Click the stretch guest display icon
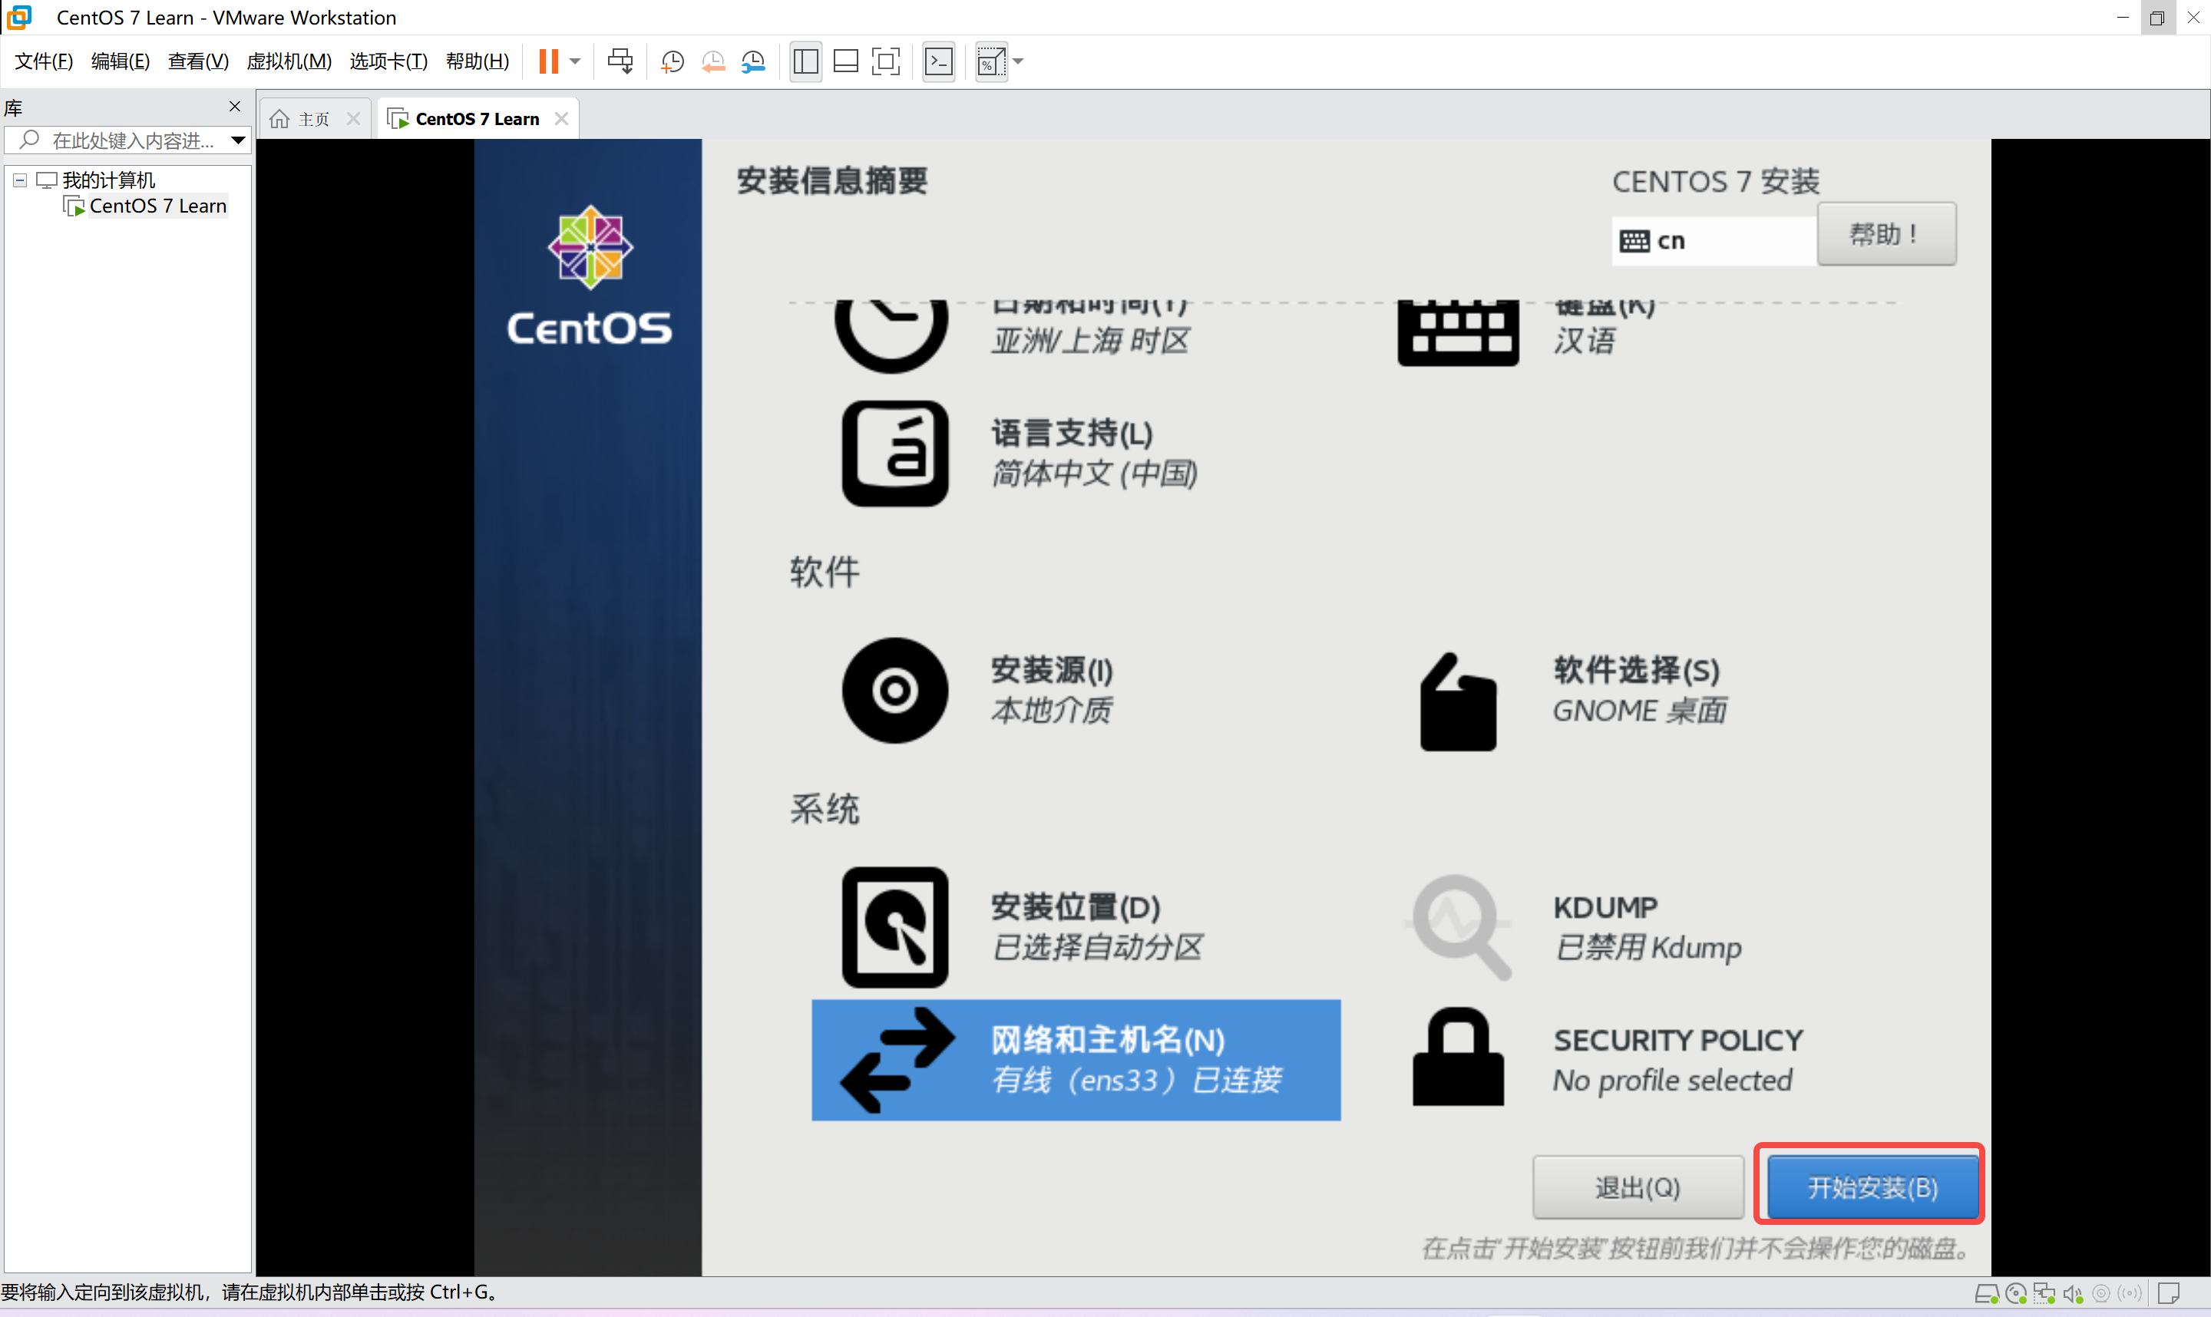Viewport: 2211px width, 1317px height. click(x=991, y=61)
